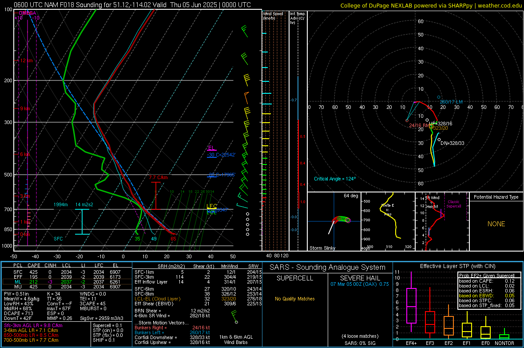Click the Storm Slinky panel label
The width and height of the screenshot is (524, 348).
(322, 248)
